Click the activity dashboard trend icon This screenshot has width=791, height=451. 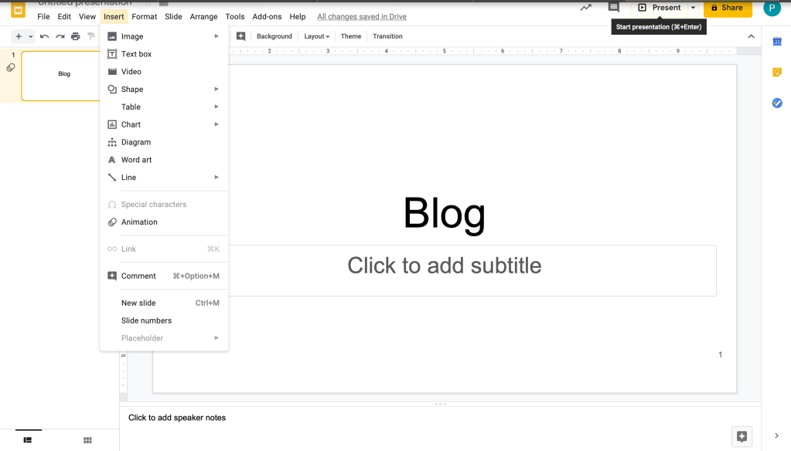586,8
